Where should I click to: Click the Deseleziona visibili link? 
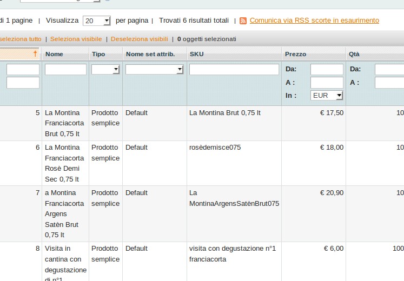[x=140, y=39]
